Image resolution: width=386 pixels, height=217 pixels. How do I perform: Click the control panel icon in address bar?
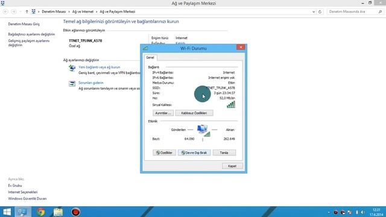coord(34,11)
